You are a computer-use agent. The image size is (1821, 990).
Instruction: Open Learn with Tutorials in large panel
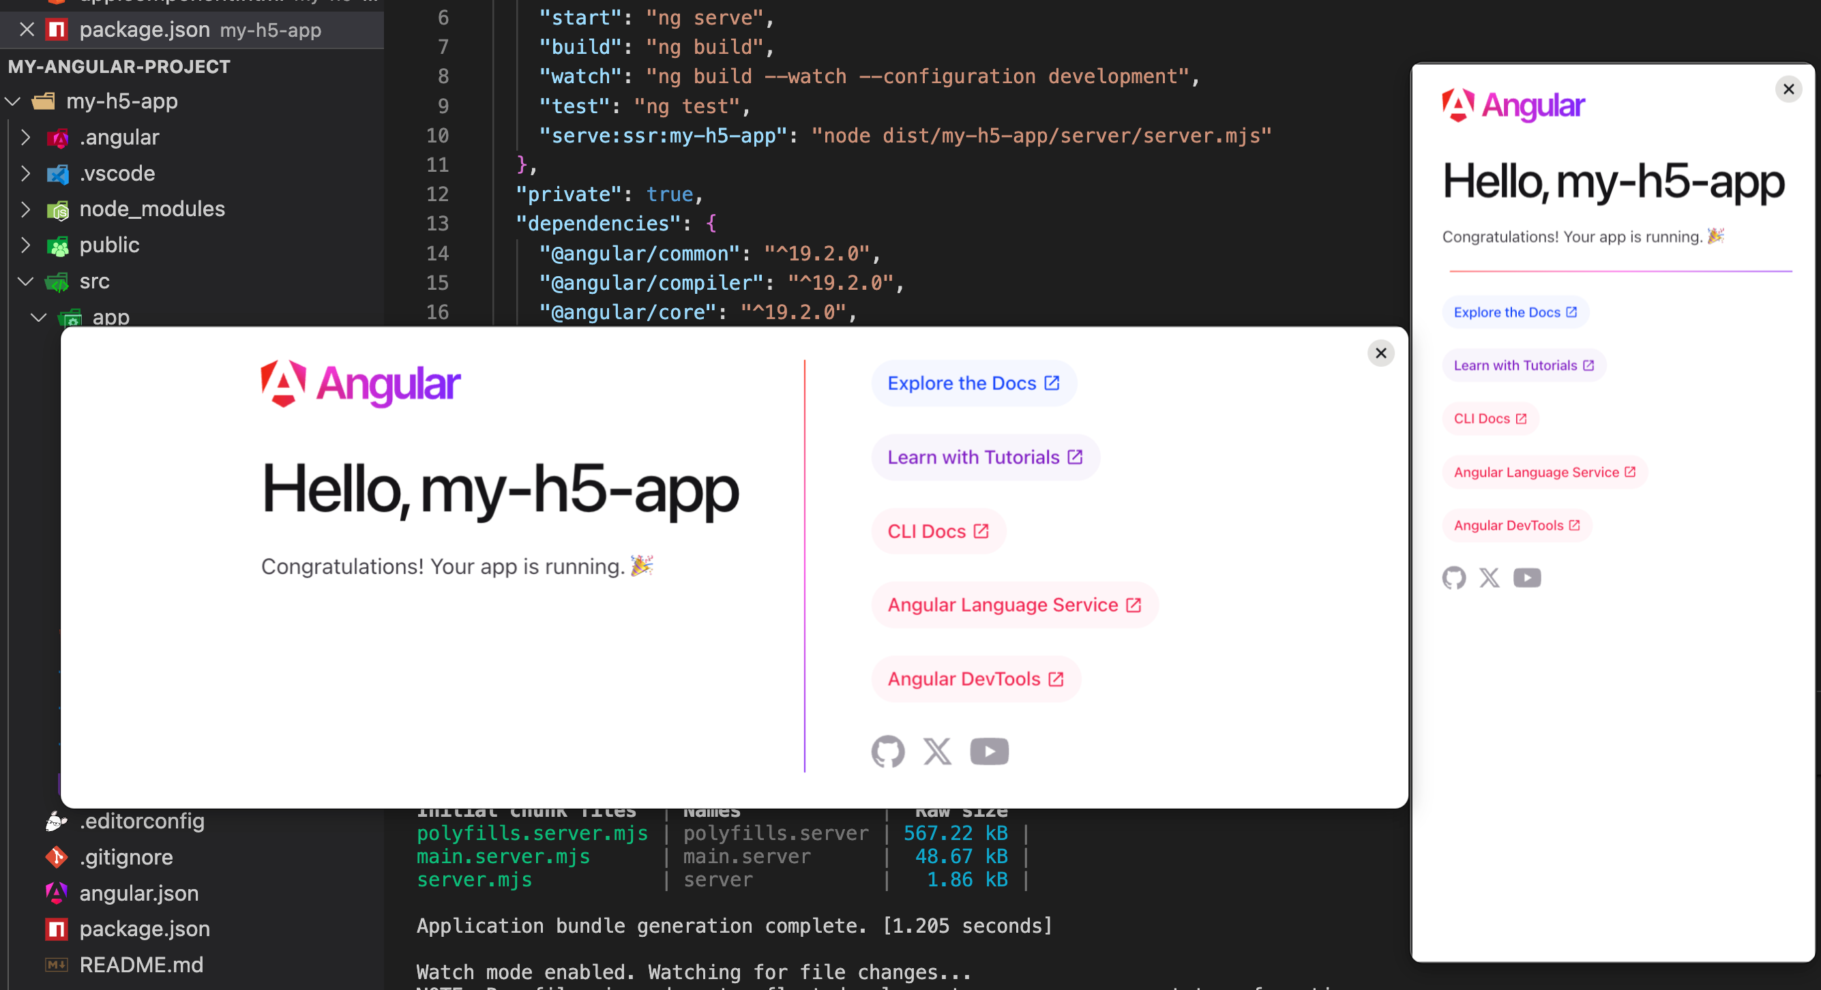pyautogui.click(x=984, y=457)
